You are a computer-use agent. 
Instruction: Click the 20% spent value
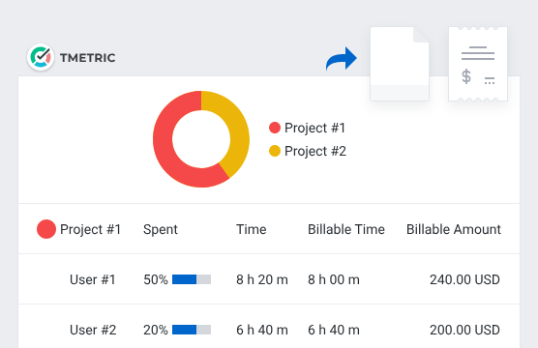click(x=156, y=330)
